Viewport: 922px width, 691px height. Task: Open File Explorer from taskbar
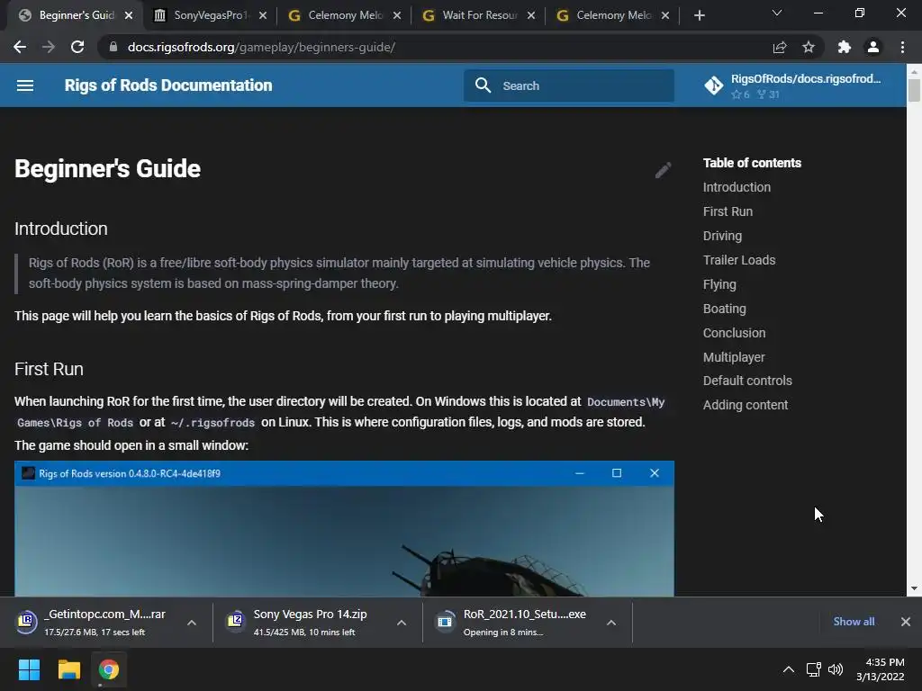point(68,669)
